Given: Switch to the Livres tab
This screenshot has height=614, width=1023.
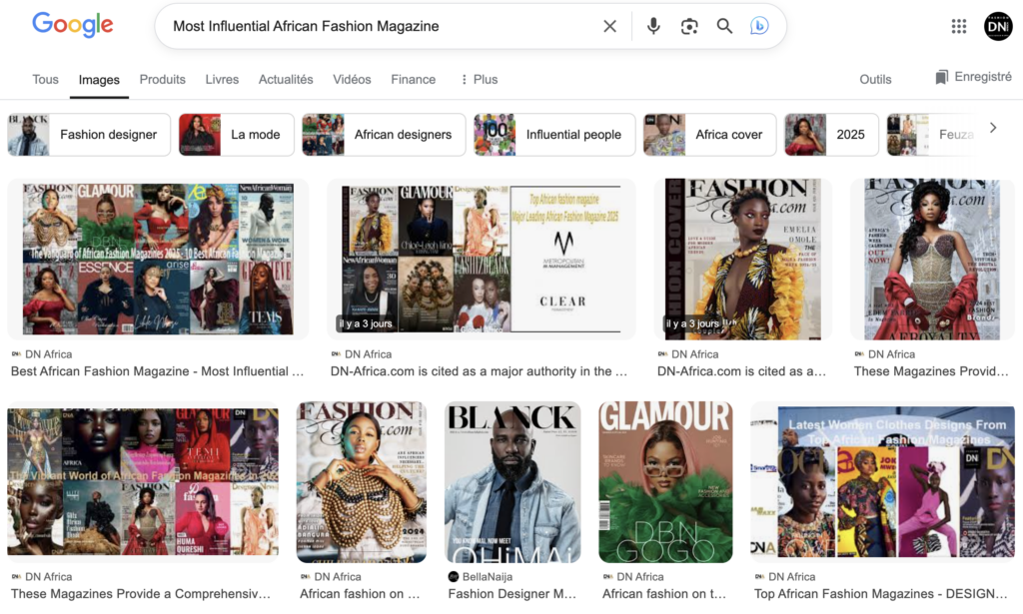Looking at the screenshot, I should (x=222, y=79).
